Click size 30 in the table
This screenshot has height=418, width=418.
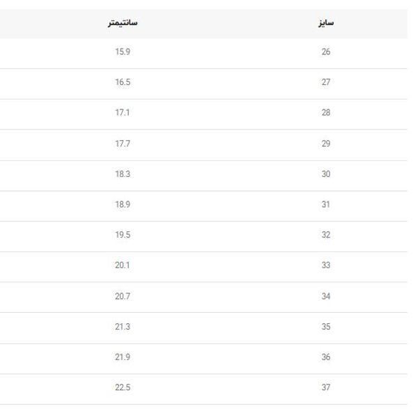pyautogui.click(x=325, y=174)
